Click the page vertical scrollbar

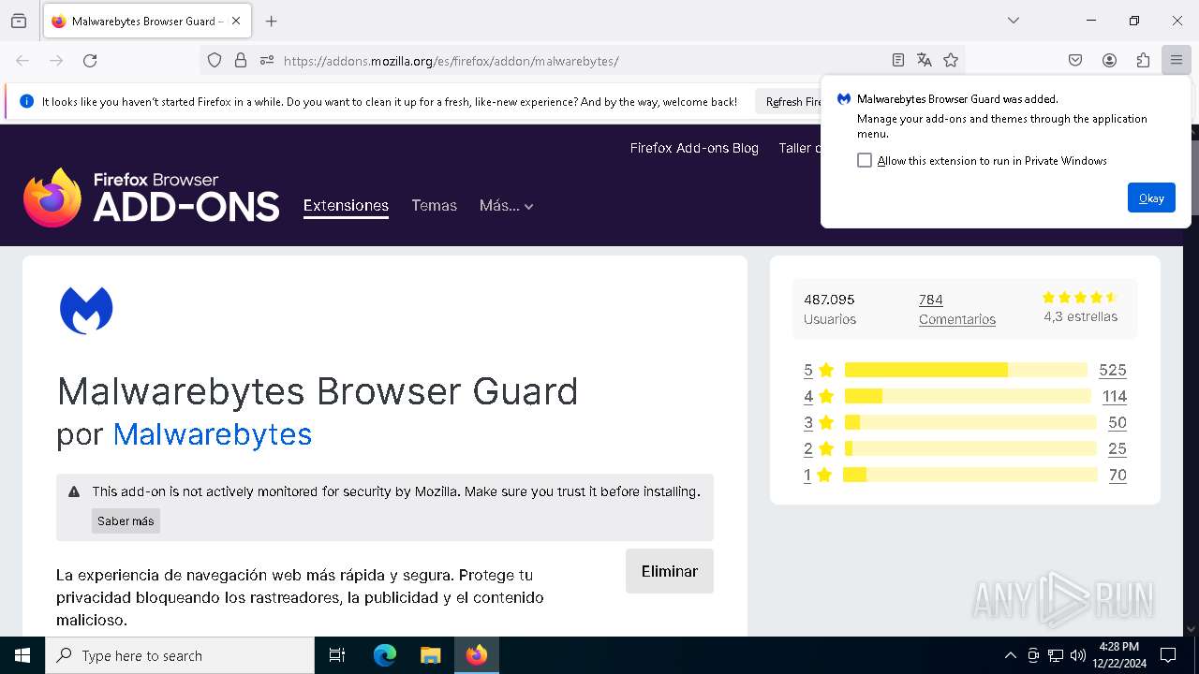[x=1192, y=379]
